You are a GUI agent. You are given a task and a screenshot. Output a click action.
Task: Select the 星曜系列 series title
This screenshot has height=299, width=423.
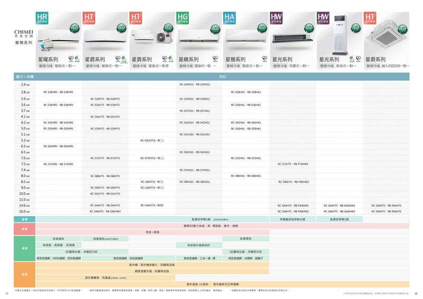49,60
